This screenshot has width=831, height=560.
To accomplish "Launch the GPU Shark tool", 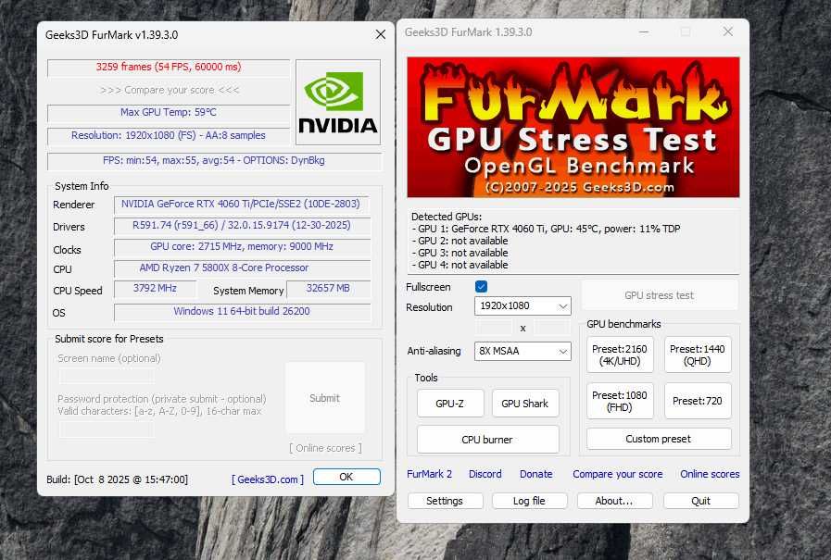I will pos(524,404).
